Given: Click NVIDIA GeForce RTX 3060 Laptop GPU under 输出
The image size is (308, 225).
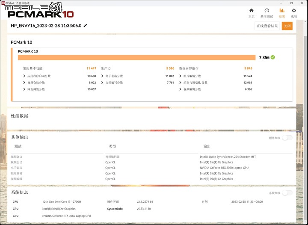Looking at the screenshot, I should pyautogui.click(x=224, y=168).
